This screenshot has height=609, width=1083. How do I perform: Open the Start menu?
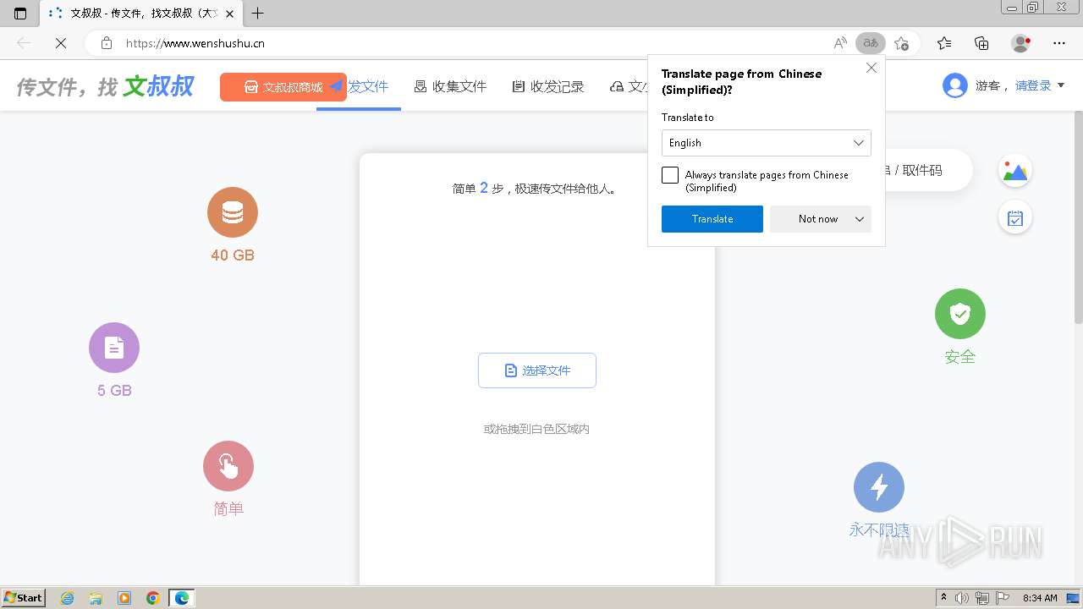tap(23, 598)
